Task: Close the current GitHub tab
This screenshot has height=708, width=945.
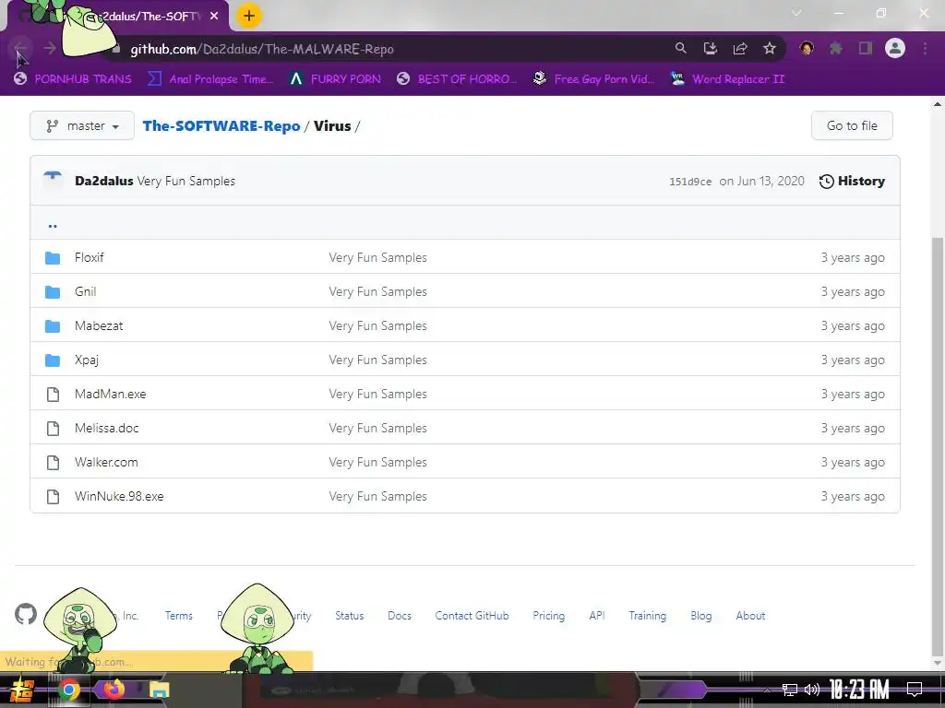Action: coord(214,17)
